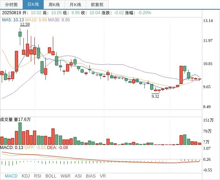Click the DEA: -0.08 value

click(x=57, y=148)
